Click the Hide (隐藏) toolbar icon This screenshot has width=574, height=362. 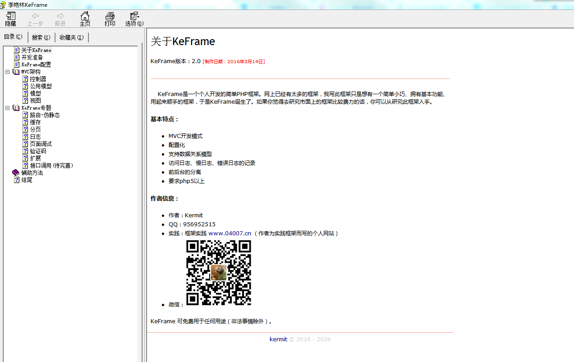[10, 16]
